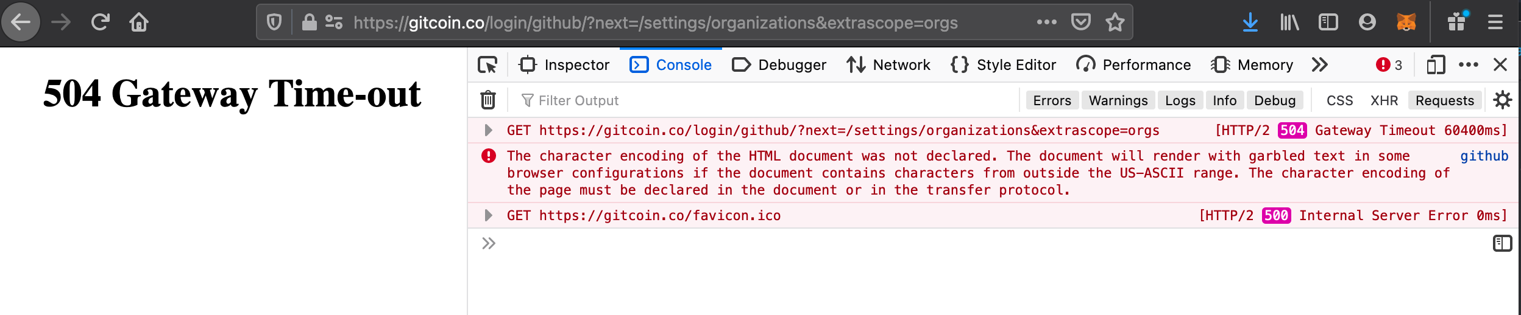This screenshot has width=1521, height=315.
Task: Reload the page with refresh button
Action: pyautogui.click(x=100, y=22)
